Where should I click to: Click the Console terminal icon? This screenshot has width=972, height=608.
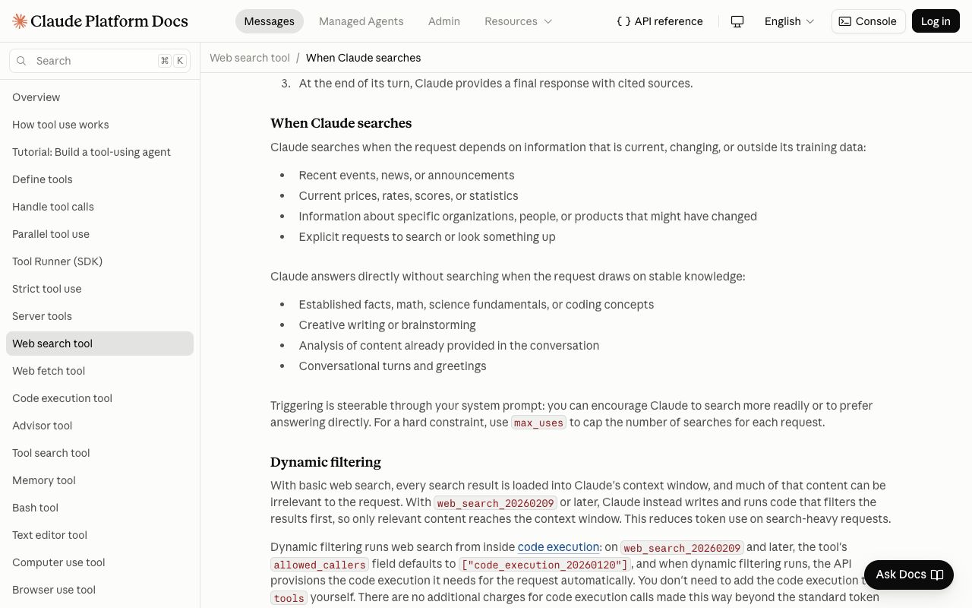click(845, 21)
